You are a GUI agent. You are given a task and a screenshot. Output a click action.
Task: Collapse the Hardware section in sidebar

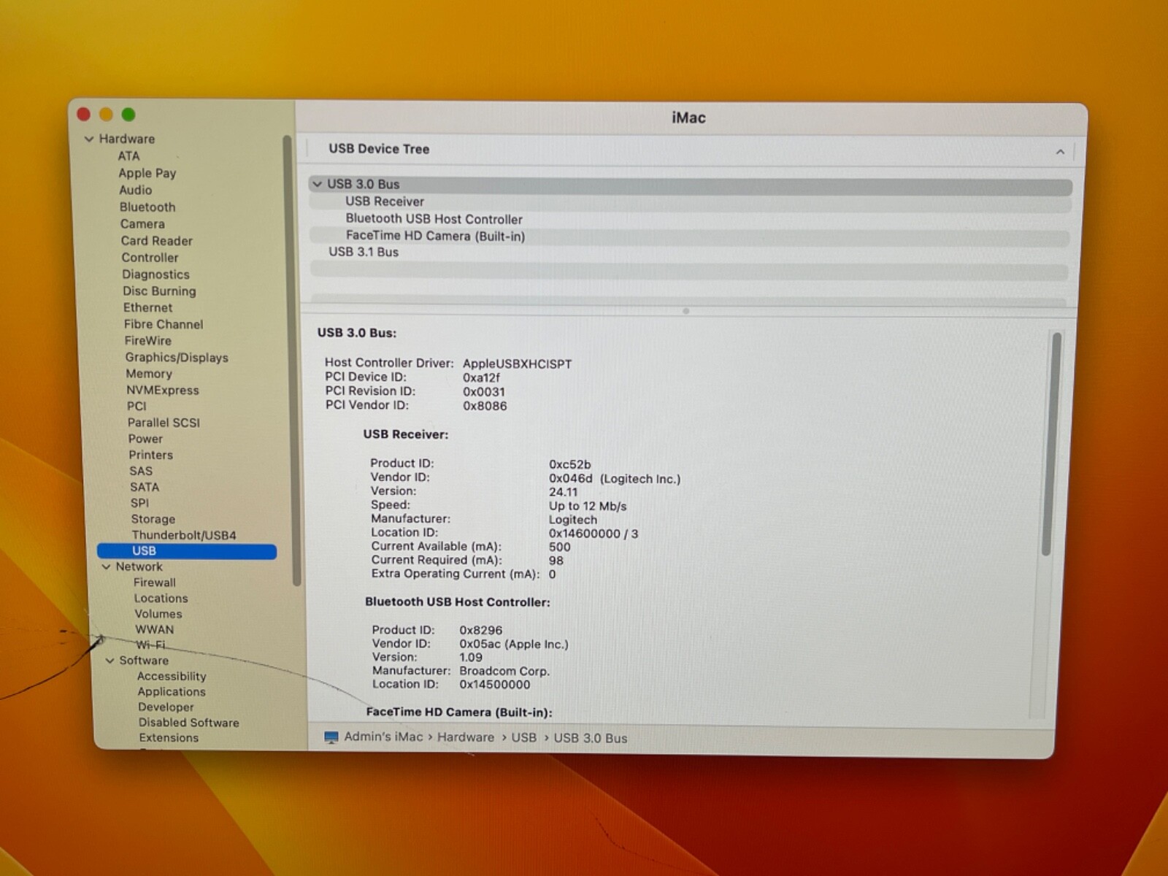[x=89, y=139]
